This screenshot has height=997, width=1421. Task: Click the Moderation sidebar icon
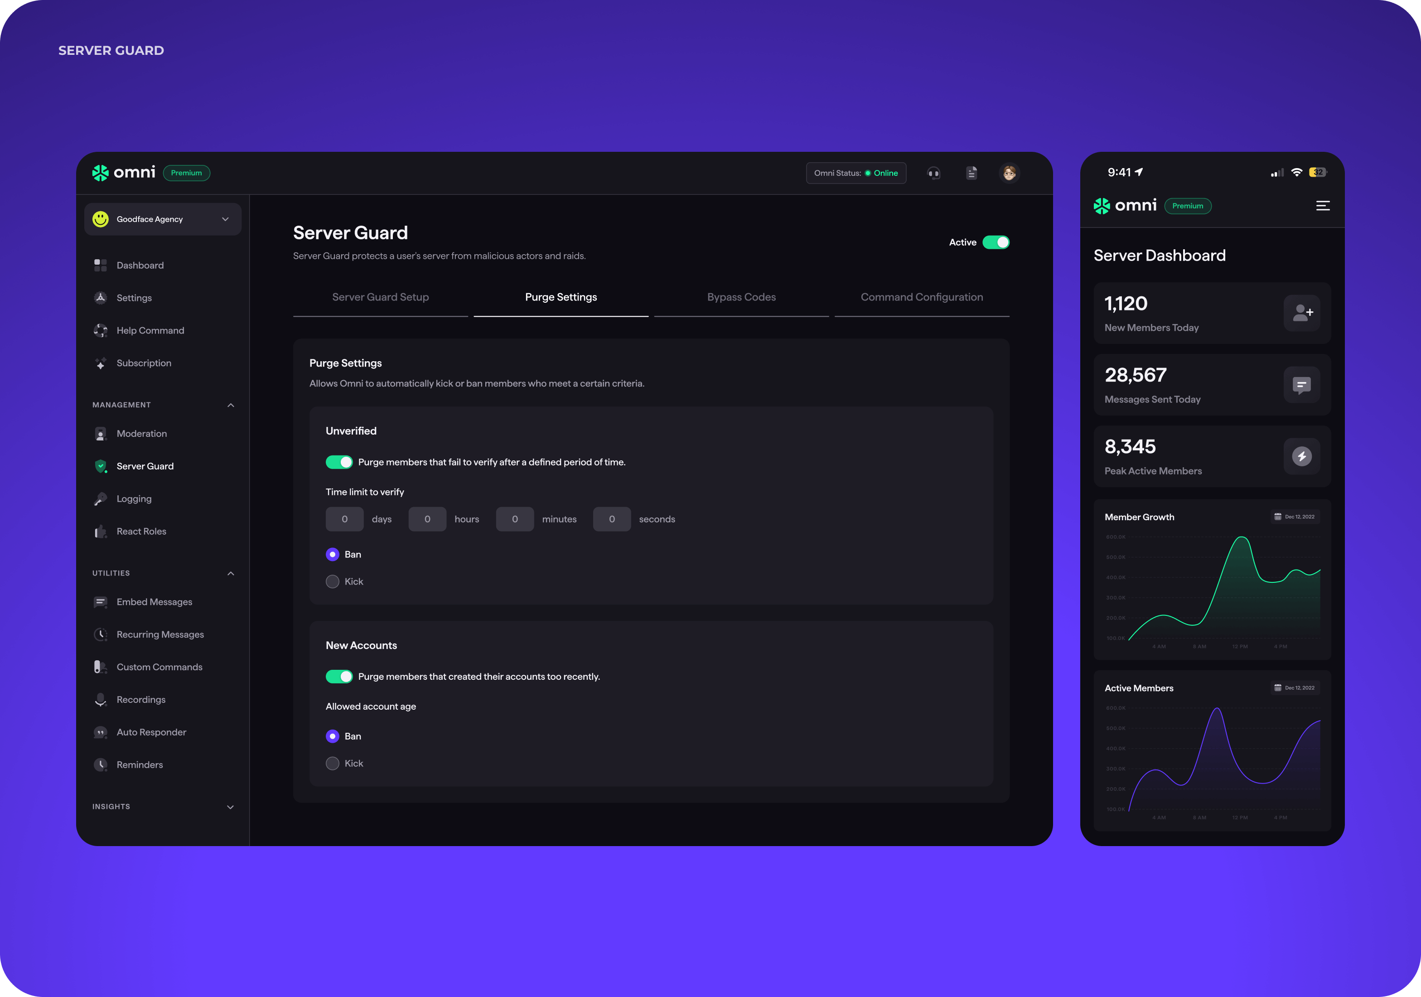pos(101,433)
